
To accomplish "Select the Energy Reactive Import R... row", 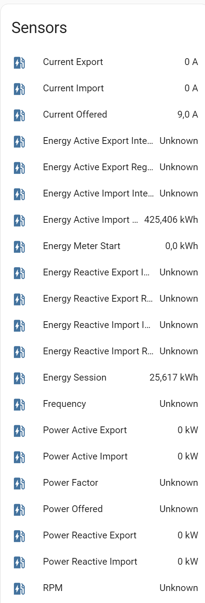I will (x=102, y=351).
